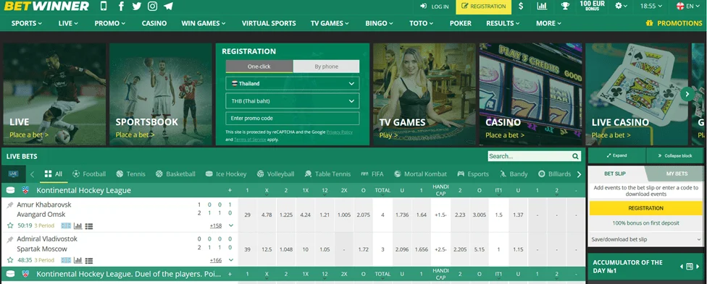The height and width of the screenshot is (284, 707).
Task: Open the PROMO menu
Action: point(110,23)
